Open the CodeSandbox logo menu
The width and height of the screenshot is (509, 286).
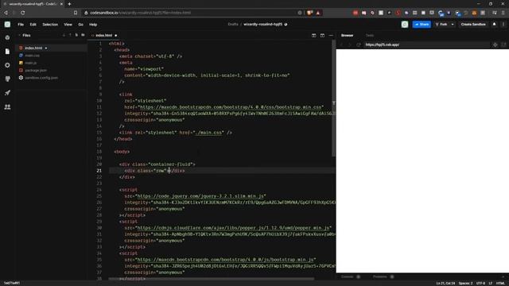[7, 25]
